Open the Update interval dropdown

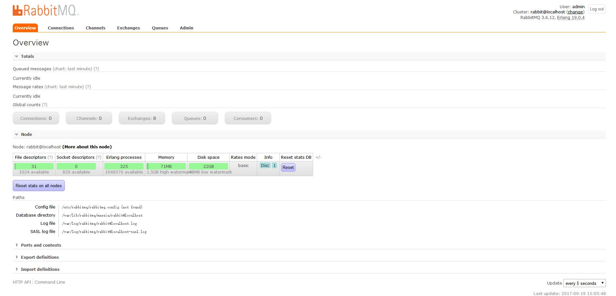coord(584,283)
